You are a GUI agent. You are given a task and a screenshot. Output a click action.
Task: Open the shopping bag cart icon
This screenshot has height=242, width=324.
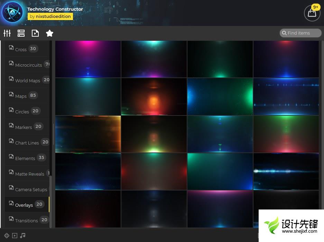coord(312,13)
